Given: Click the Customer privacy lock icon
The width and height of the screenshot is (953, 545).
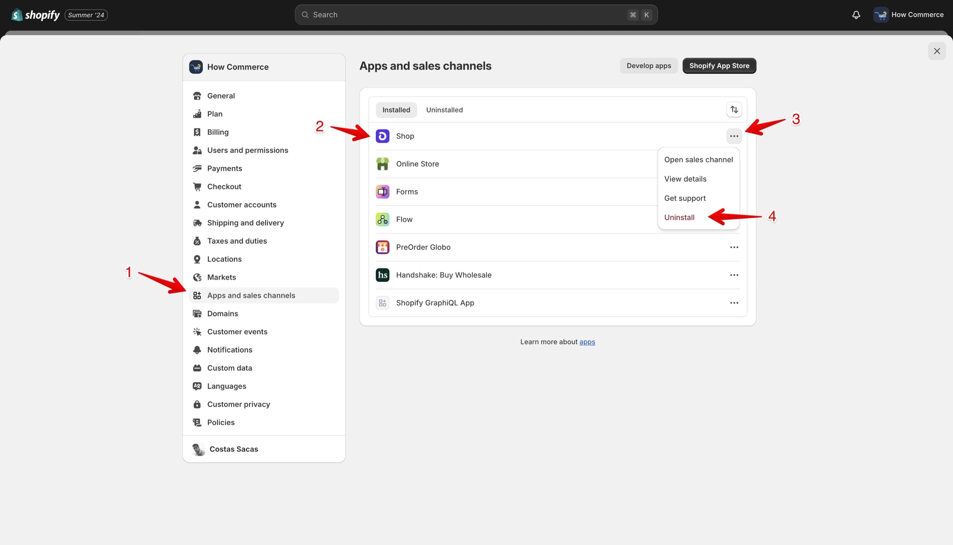Looking at the screenshot, I should click(197, 404).
